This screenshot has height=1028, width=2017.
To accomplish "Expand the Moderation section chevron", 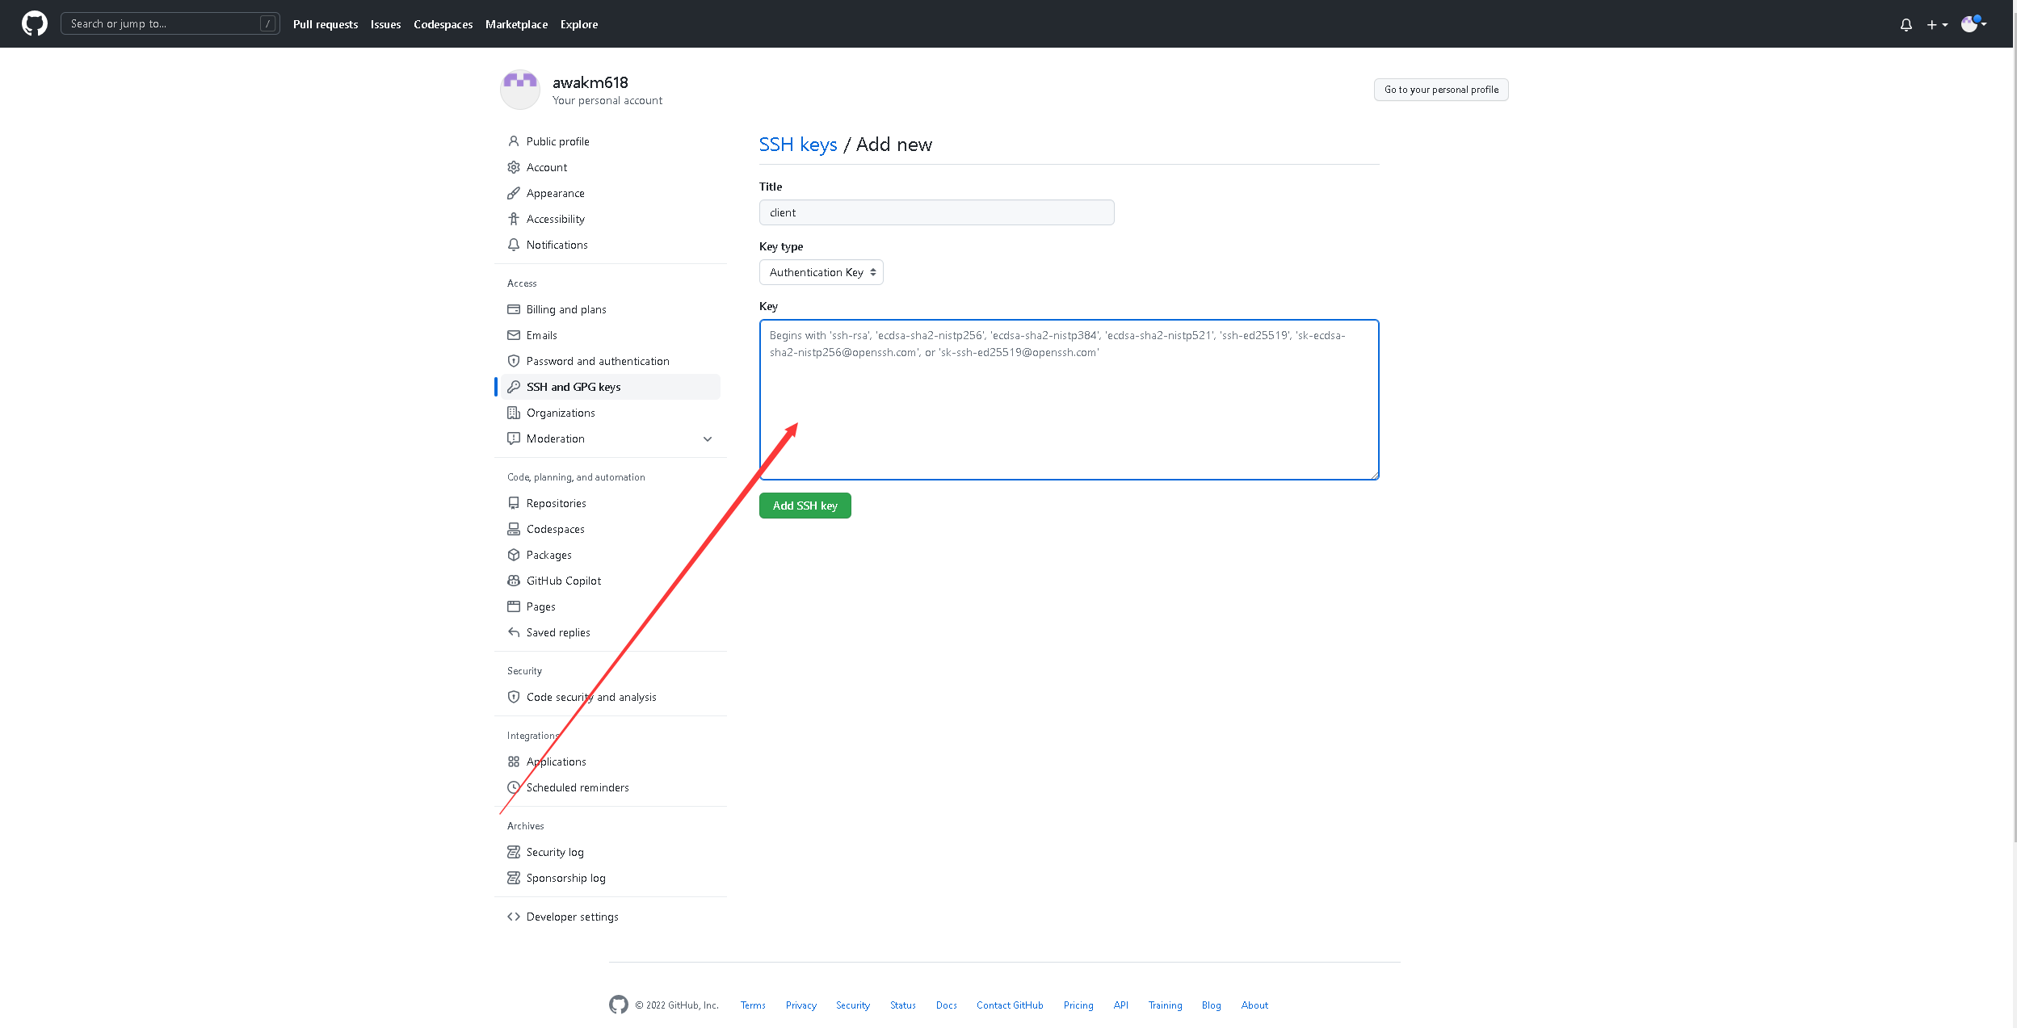I will point(708,438).
